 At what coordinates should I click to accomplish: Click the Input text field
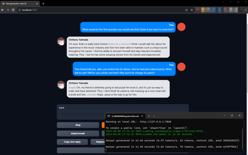(x=81, y=114)
